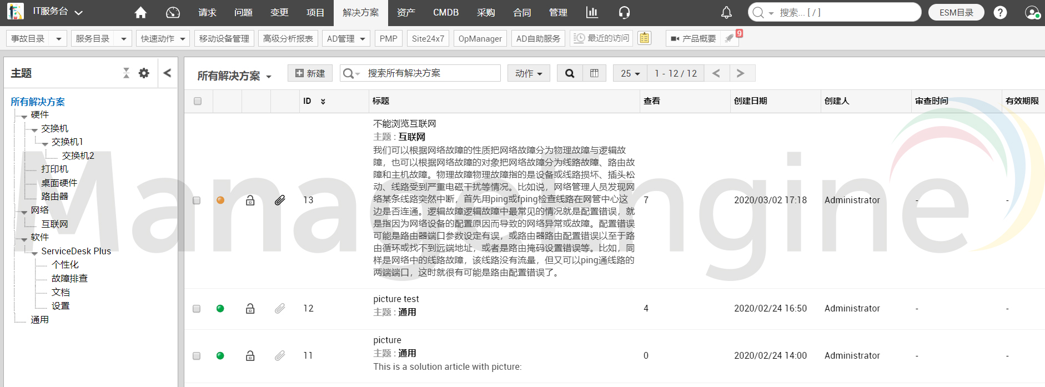Open solution titled picture test
The image size is (1045, 387).
396,299
